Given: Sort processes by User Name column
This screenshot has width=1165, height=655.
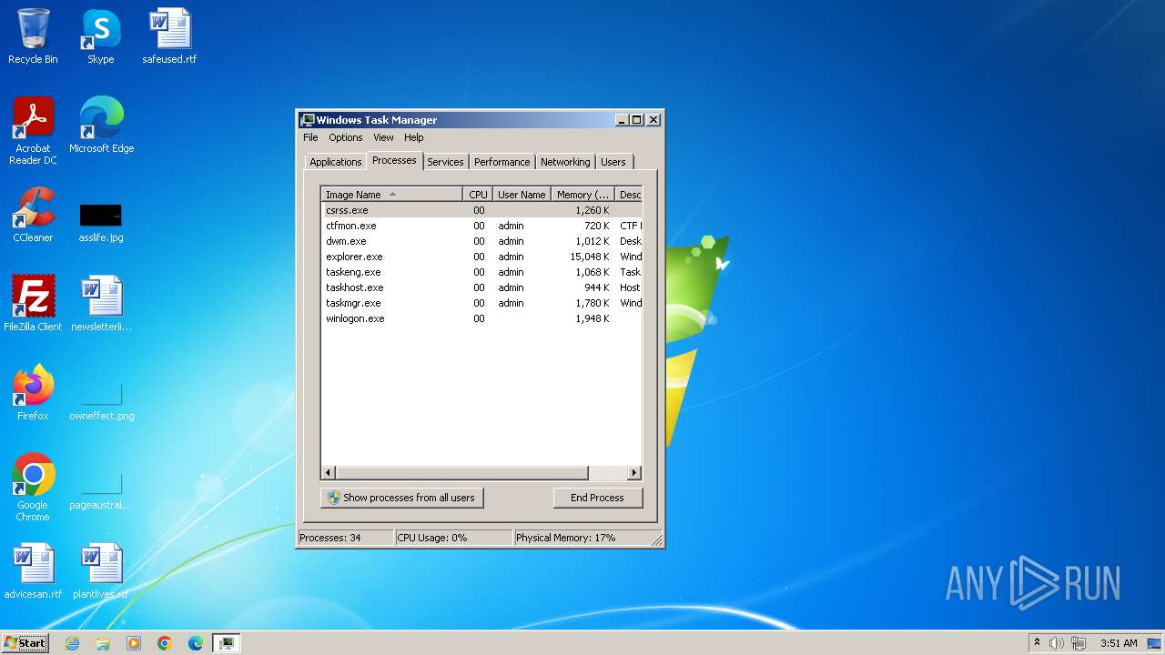Looking at the screenshot, I should [522, 195].
